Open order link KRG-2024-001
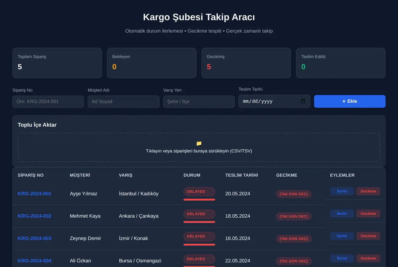This screenshot has height=267, width=398. [x=34, y=193]
